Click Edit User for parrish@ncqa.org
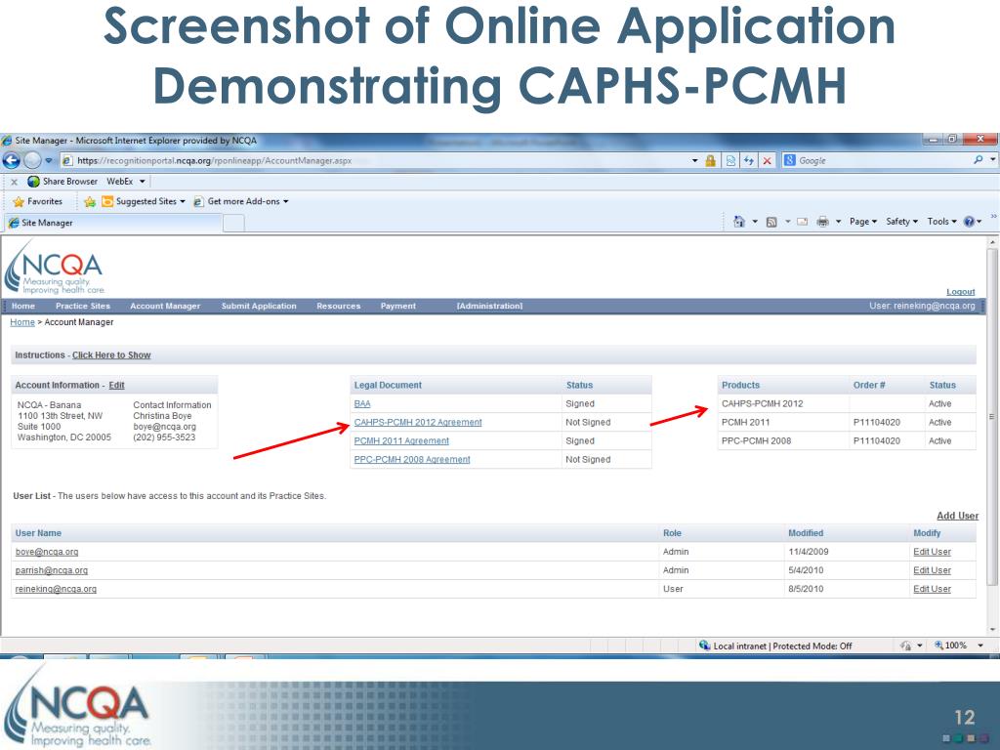This screenshot has height=750, width=1000. click(932, 570)
